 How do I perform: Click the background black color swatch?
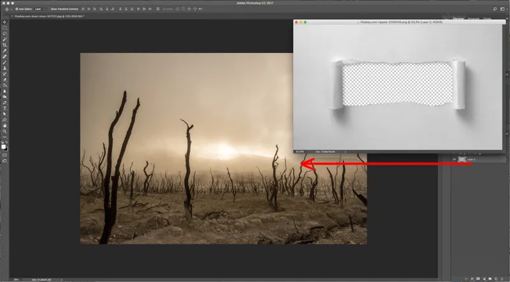[x=6, y=149]
